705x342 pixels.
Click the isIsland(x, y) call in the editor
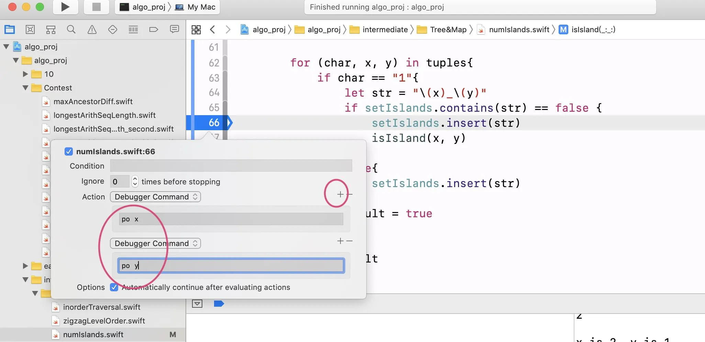pyautogui.click(x=419, y=138)
